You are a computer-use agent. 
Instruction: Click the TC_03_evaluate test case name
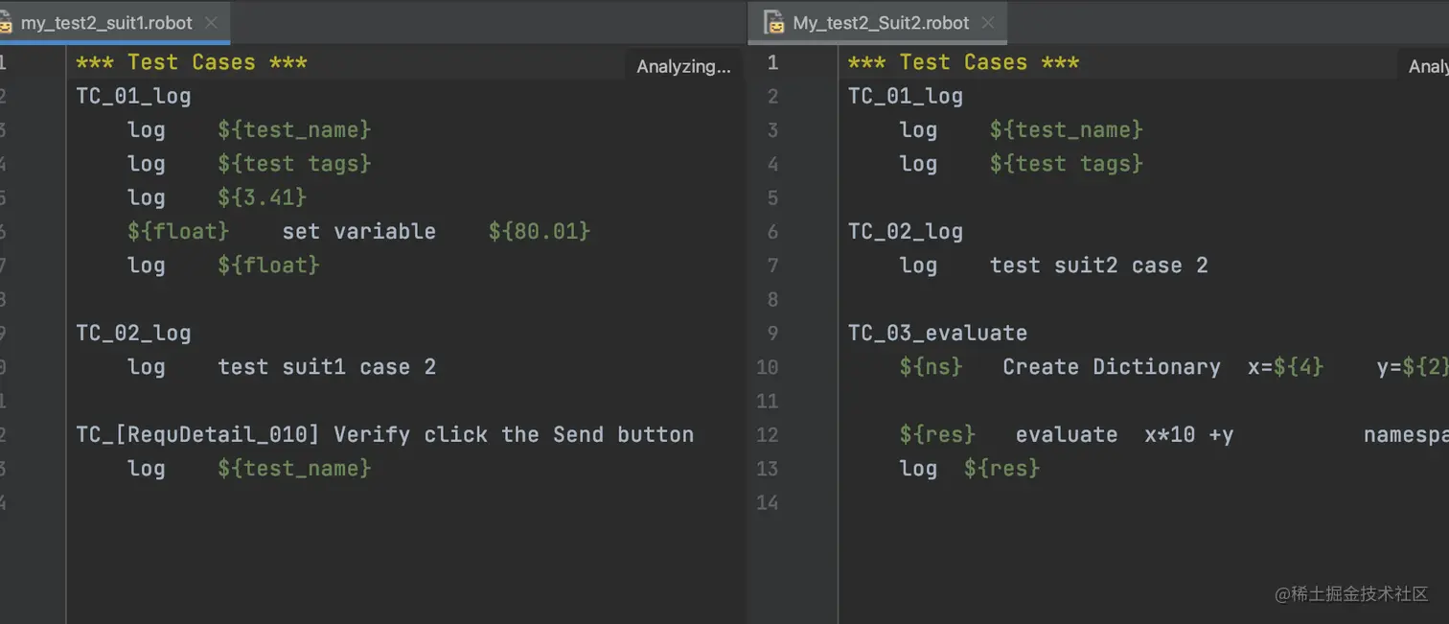point(937,334)
